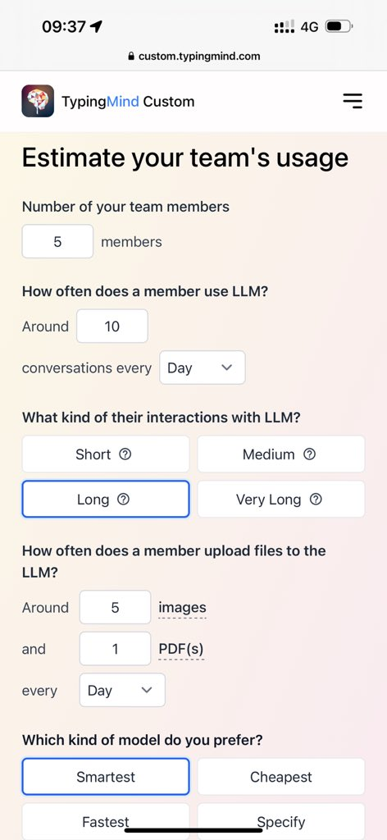
Task: Tap the custom.typingmind.com address
Action: [199, 56]
